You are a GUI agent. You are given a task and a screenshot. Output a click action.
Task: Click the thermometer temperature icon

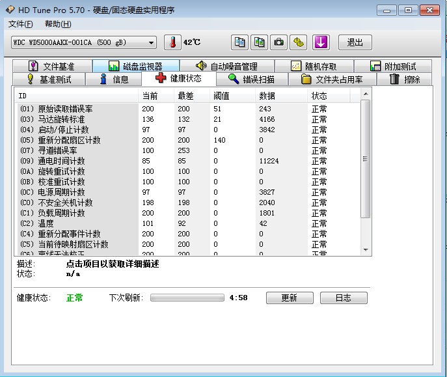pos(172,42)
